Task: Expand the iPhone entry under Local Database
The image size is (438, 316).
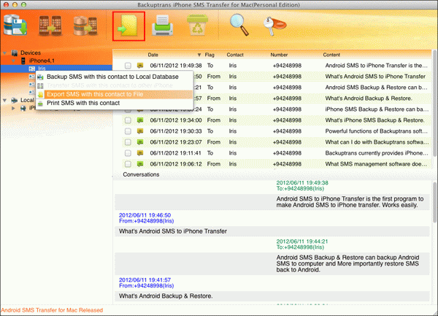Action: tap(13, 108)
